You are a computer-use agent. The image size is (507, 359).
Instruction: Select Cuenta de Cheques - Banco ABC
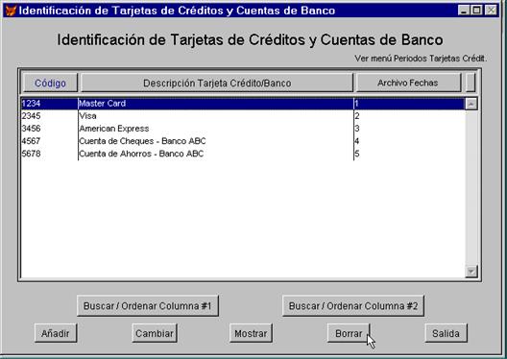[142, 141]
